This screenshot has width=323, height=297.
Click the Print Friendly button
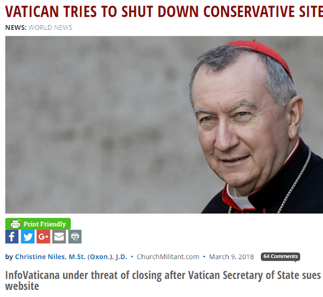click(38, 224)
